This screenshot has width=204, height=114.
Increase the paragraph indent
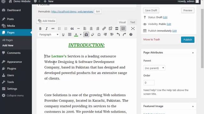112,35
